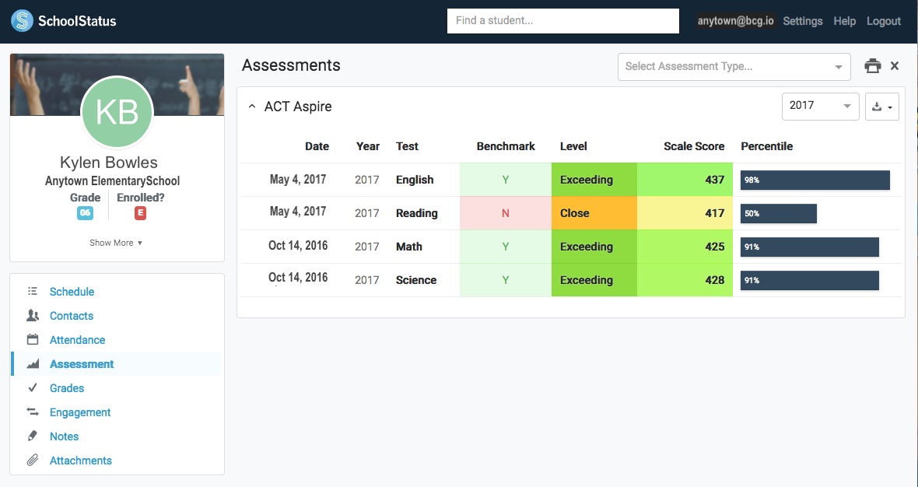Click the Engagement arrows icon
The width and height of the screenshot is (918, 487).
(x=33, y=412)
